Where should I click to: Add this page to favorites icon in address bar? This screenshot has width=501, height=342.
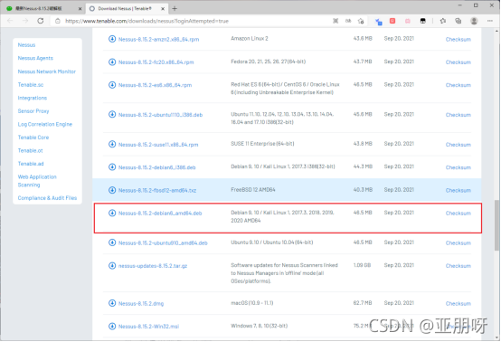(x=361, y=21)
